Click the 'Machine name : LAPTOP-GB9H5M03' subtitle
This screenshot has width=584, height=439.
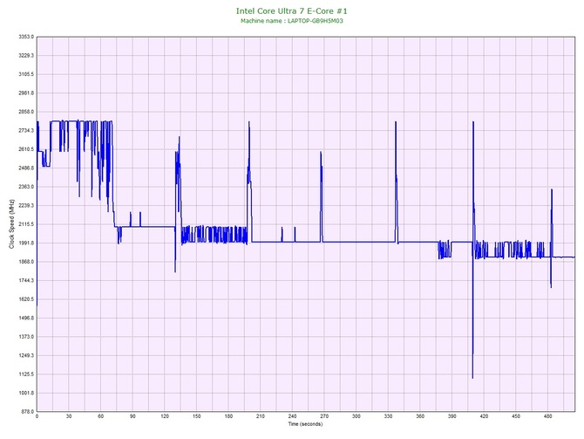coord(292,21)
